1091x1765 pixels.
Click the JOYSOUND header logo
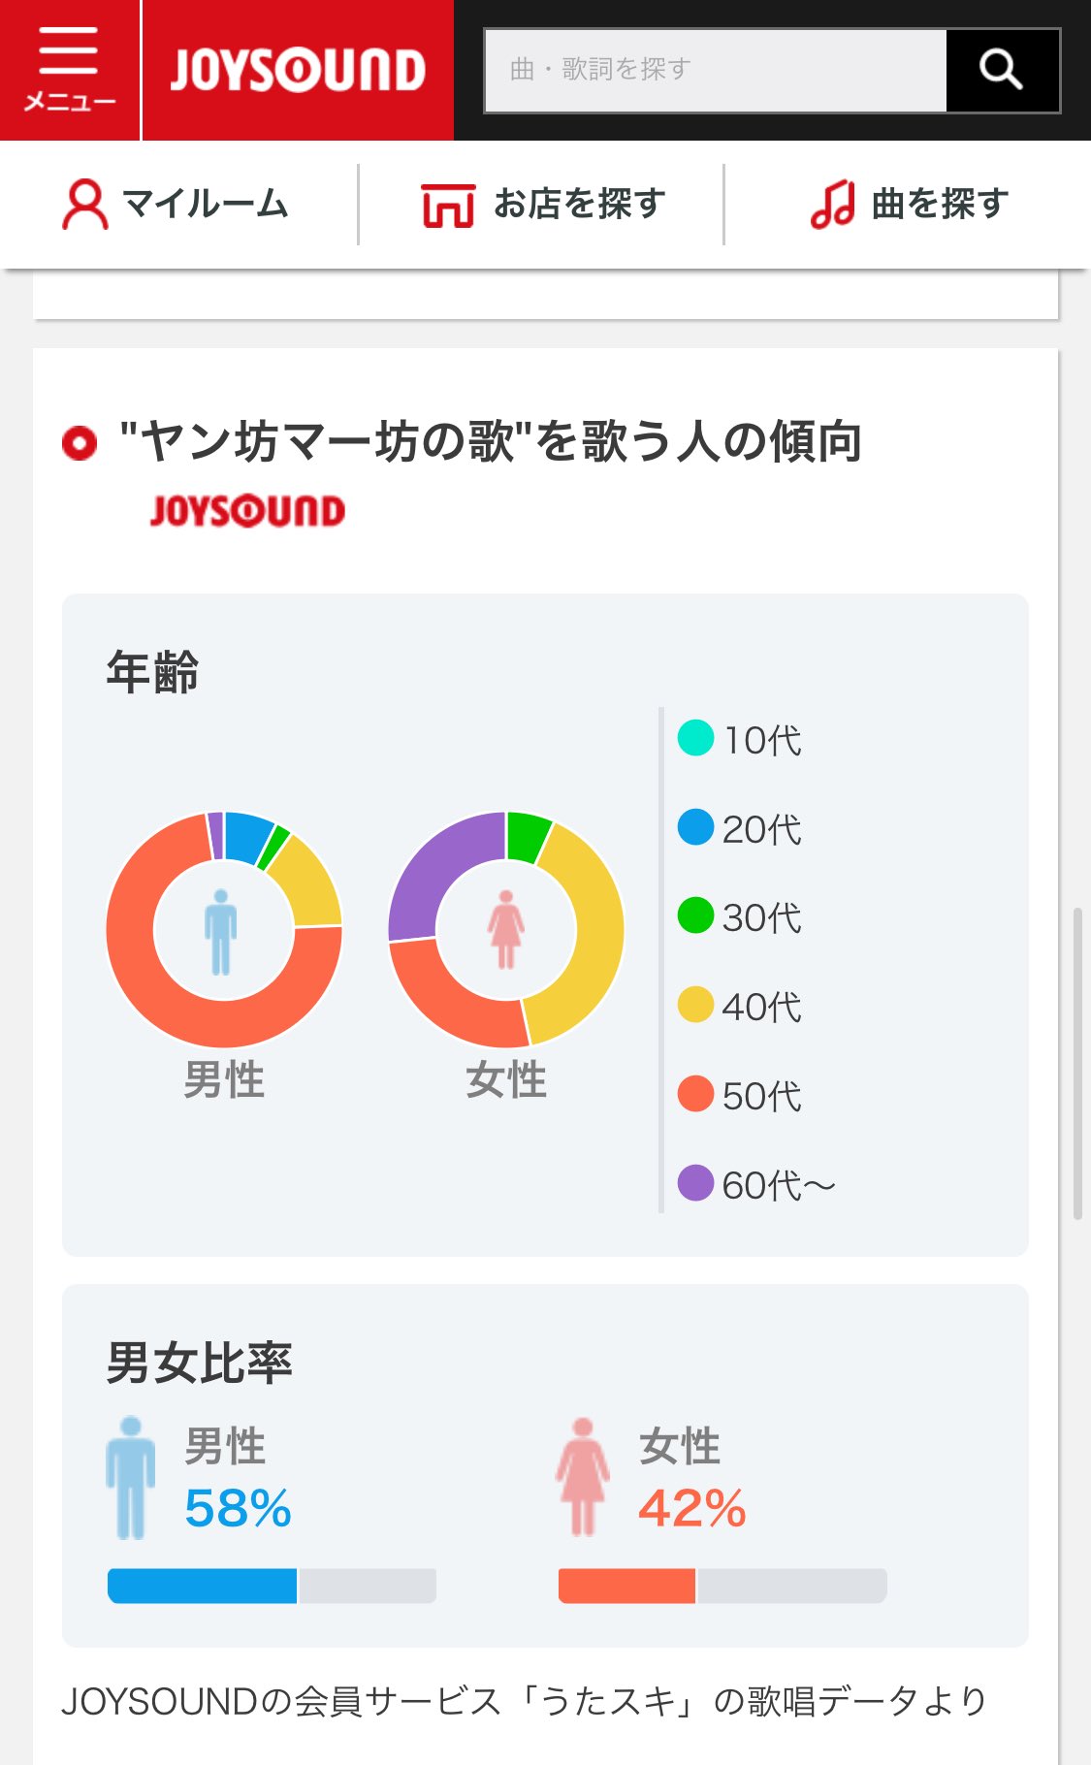[x=298, y=70]
